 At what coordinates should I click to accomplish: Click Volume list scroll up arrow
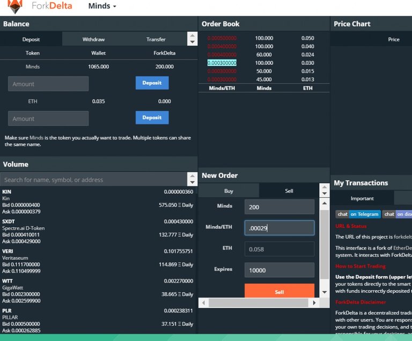(193, 176)
